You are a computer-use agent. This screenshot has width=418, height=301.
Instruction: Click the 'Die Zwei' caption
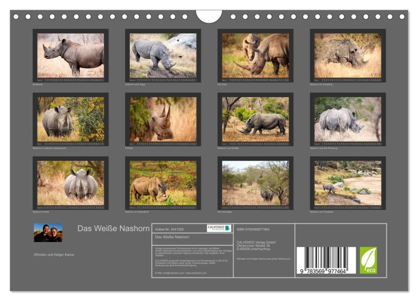(x=222, y=85)
